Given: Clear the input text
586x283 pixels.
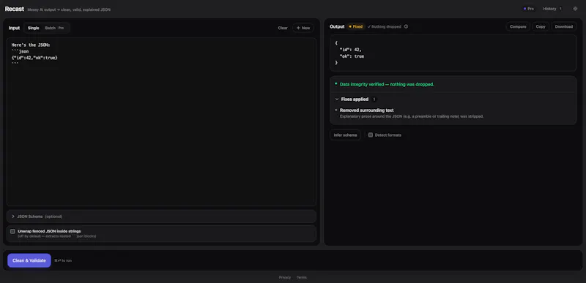Looking at the screenshot, I should point(283,28).
